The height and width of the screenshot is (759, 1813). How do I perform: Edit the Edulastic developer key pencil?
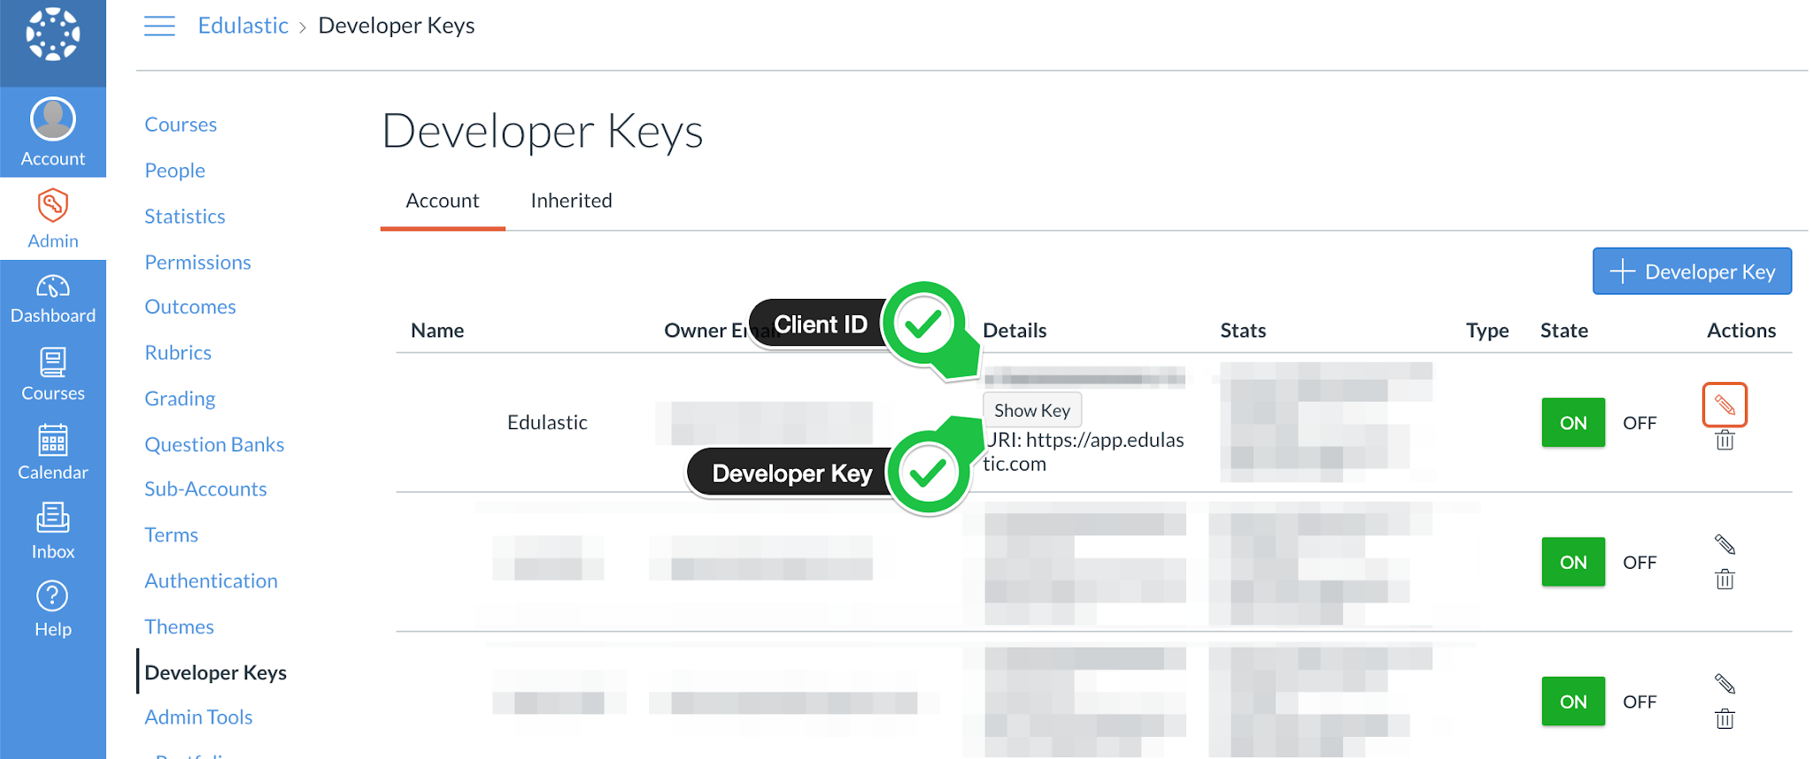coord(1724,404)
